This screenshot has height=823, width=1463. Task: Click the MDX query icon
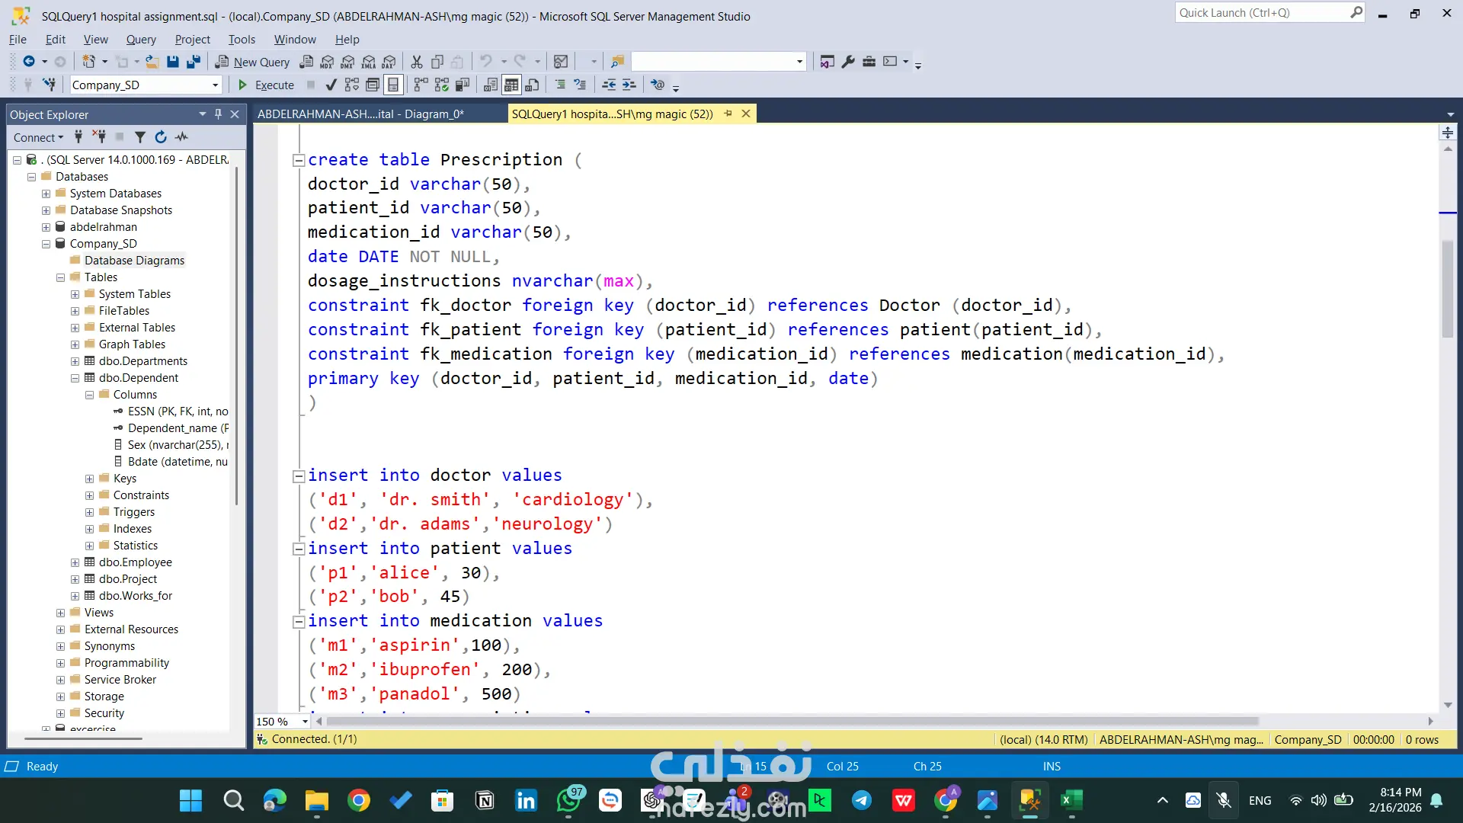pos(328,62)
